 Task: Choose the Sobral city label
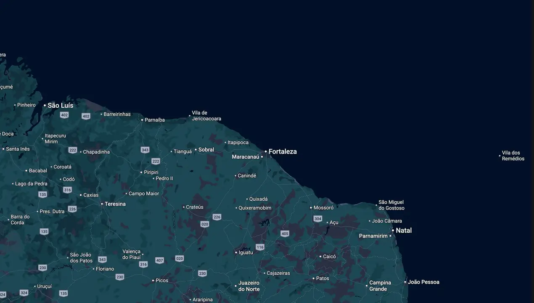tap(206, 150)
